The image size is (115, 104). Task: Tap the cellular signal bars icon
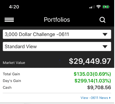[x=92, y=7]
